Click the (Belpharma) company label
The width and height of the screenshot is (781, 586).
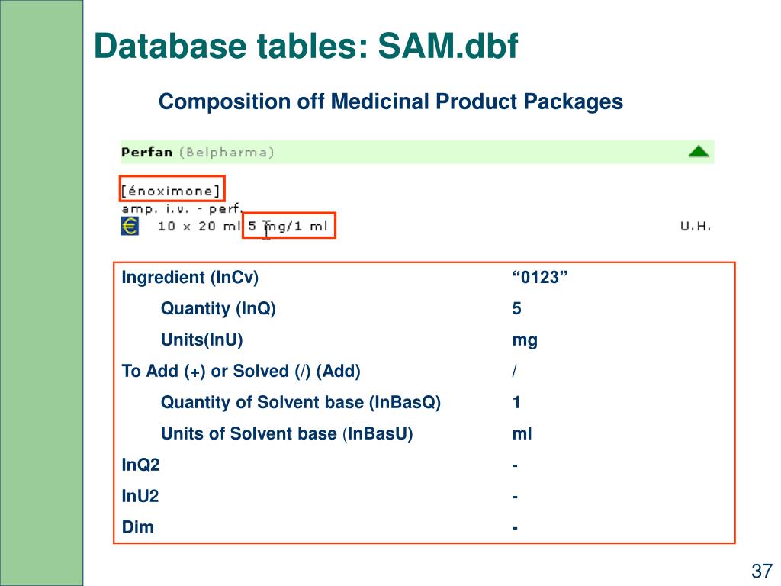(x=227, y=152)
